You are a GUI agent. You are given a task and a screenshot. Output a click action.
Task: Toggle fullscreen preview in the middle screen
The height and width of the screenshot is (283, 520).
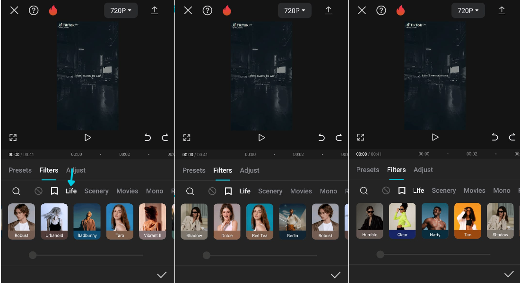[x=187, y=138]
